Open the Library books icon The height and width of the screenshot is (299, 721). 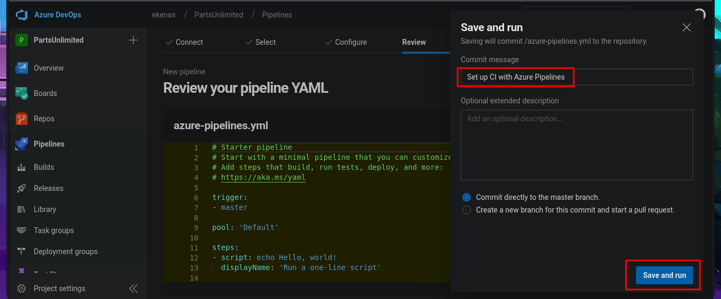[22, 209]
